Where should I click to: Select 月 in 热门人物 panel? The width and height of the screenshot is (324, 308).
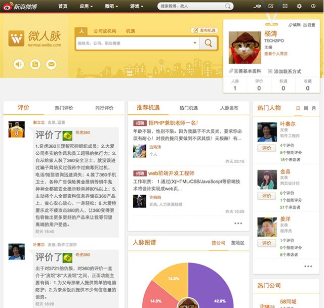[x=314, y=108]
